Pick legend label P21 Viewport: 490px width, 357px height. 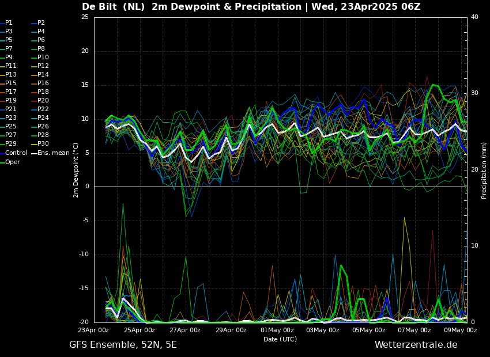[x=9, y=109]
